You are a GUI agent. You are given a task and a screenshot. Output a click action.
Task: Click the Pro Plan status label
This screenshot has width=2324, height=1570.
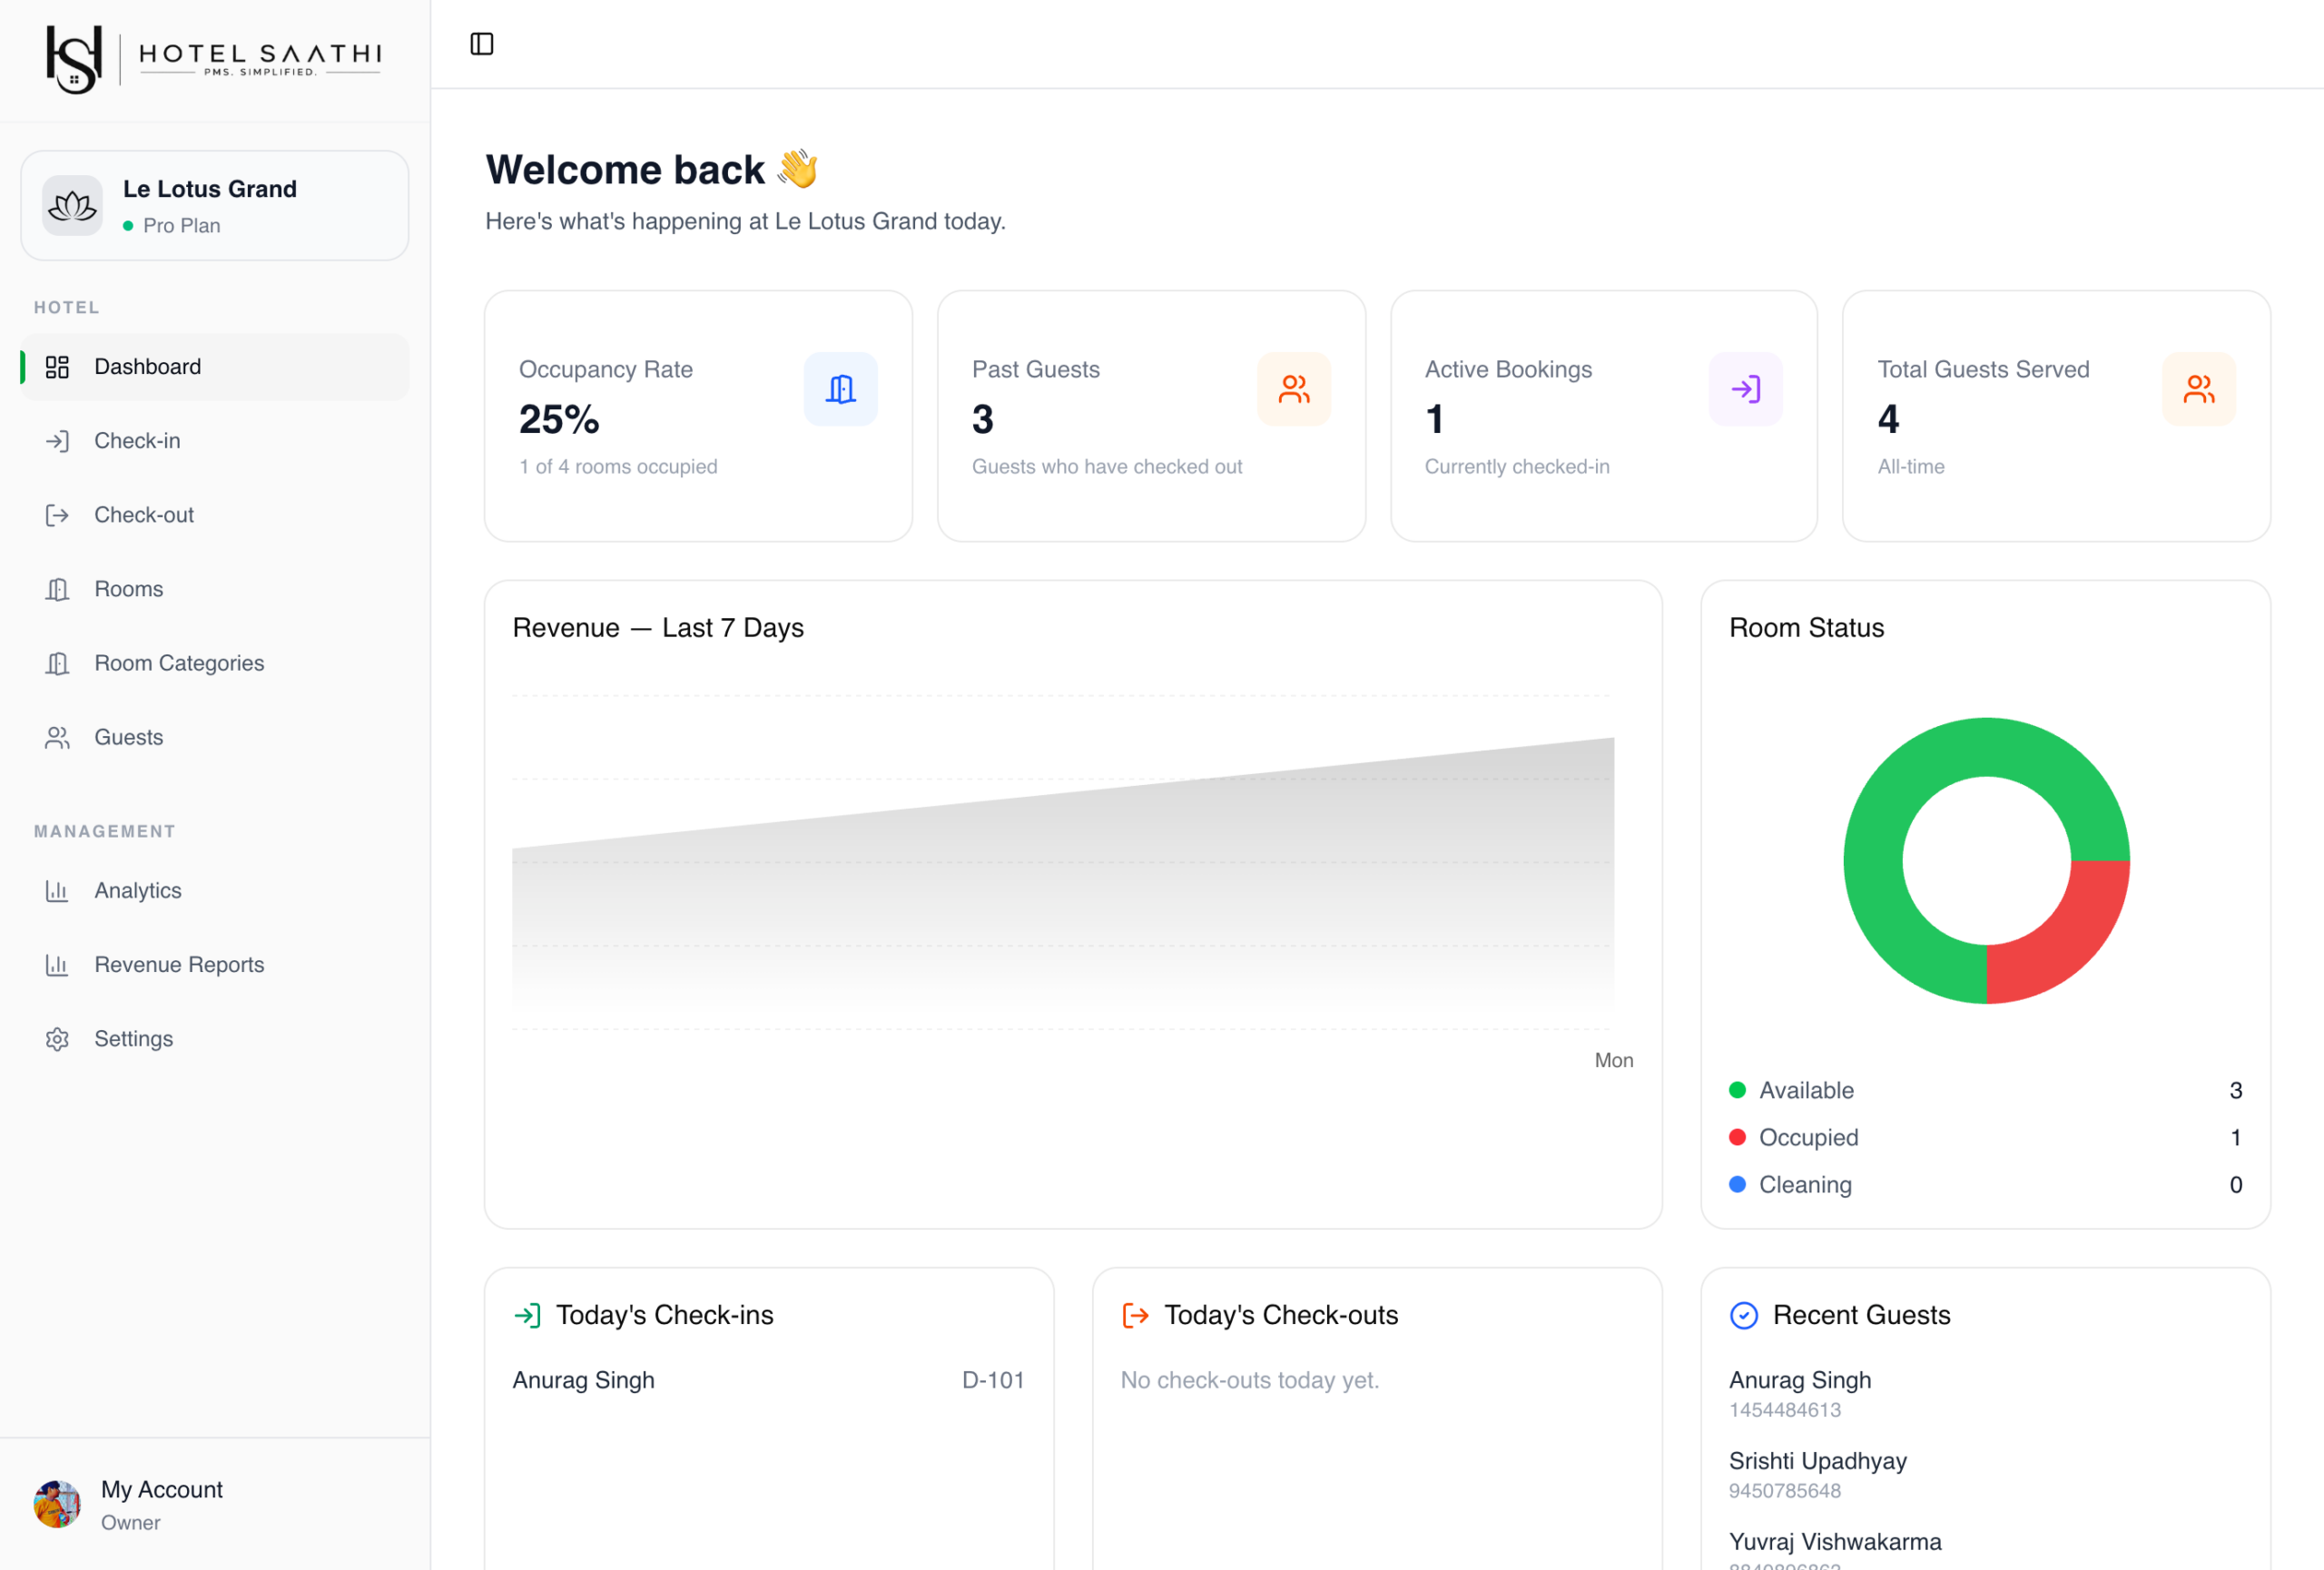click(181, 226)
